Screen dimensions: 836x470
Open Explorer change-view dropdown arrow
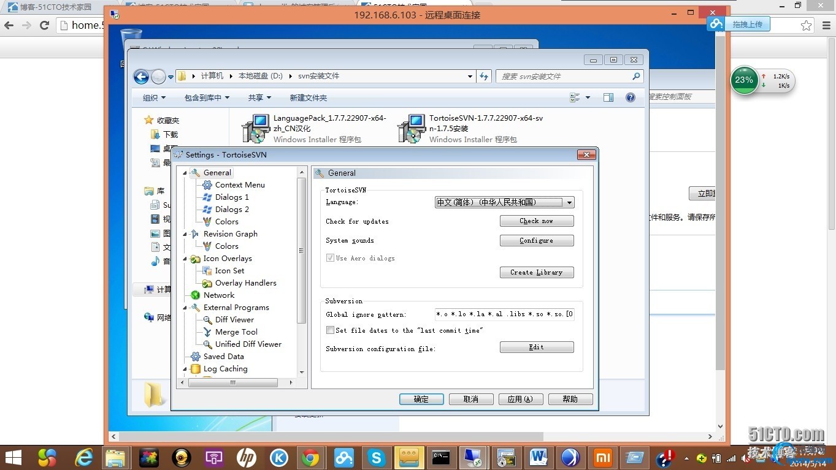tap(588, 97)
